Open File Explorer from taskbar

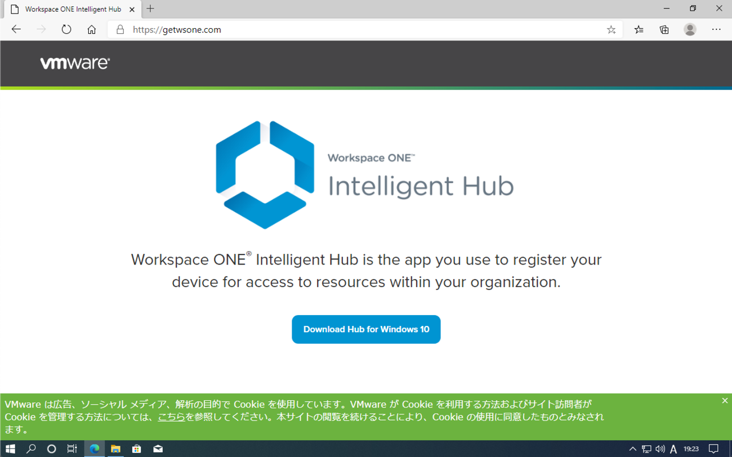tap(115, 449)
